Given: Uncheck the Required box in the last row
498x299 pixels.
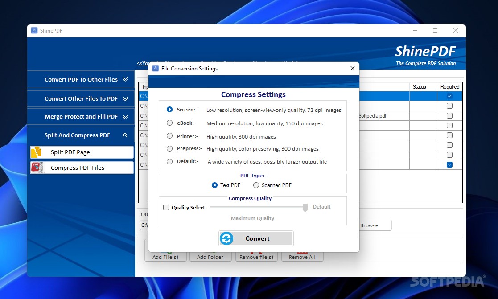Looking at the screenshot, I should click(x=449, y=164).
